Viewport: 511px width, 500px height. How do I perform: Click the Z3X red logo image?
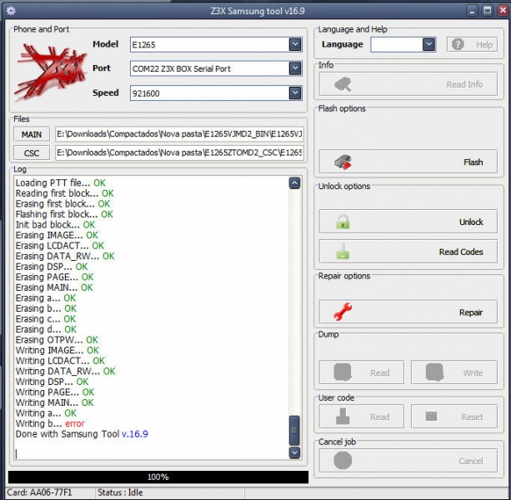[x=51, y=72]
